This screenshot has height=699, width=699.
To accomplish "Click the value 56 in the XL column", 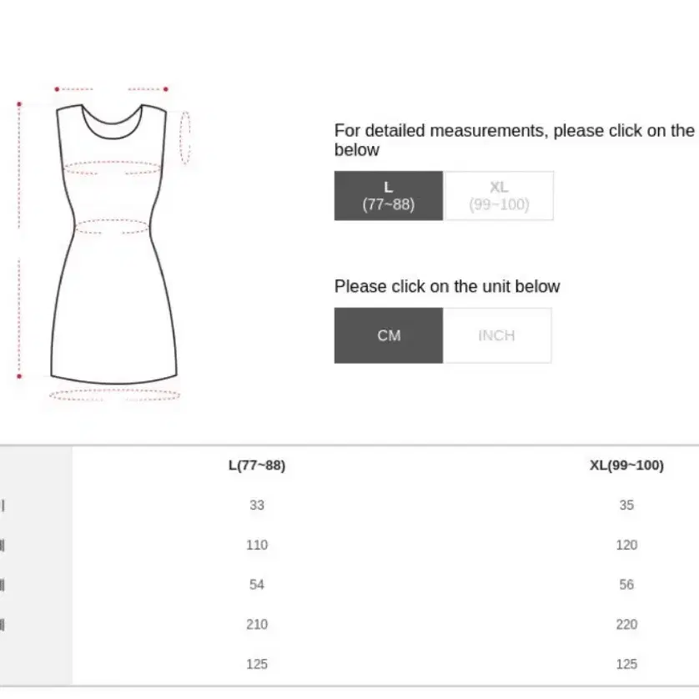I will [x=626, y=585].
